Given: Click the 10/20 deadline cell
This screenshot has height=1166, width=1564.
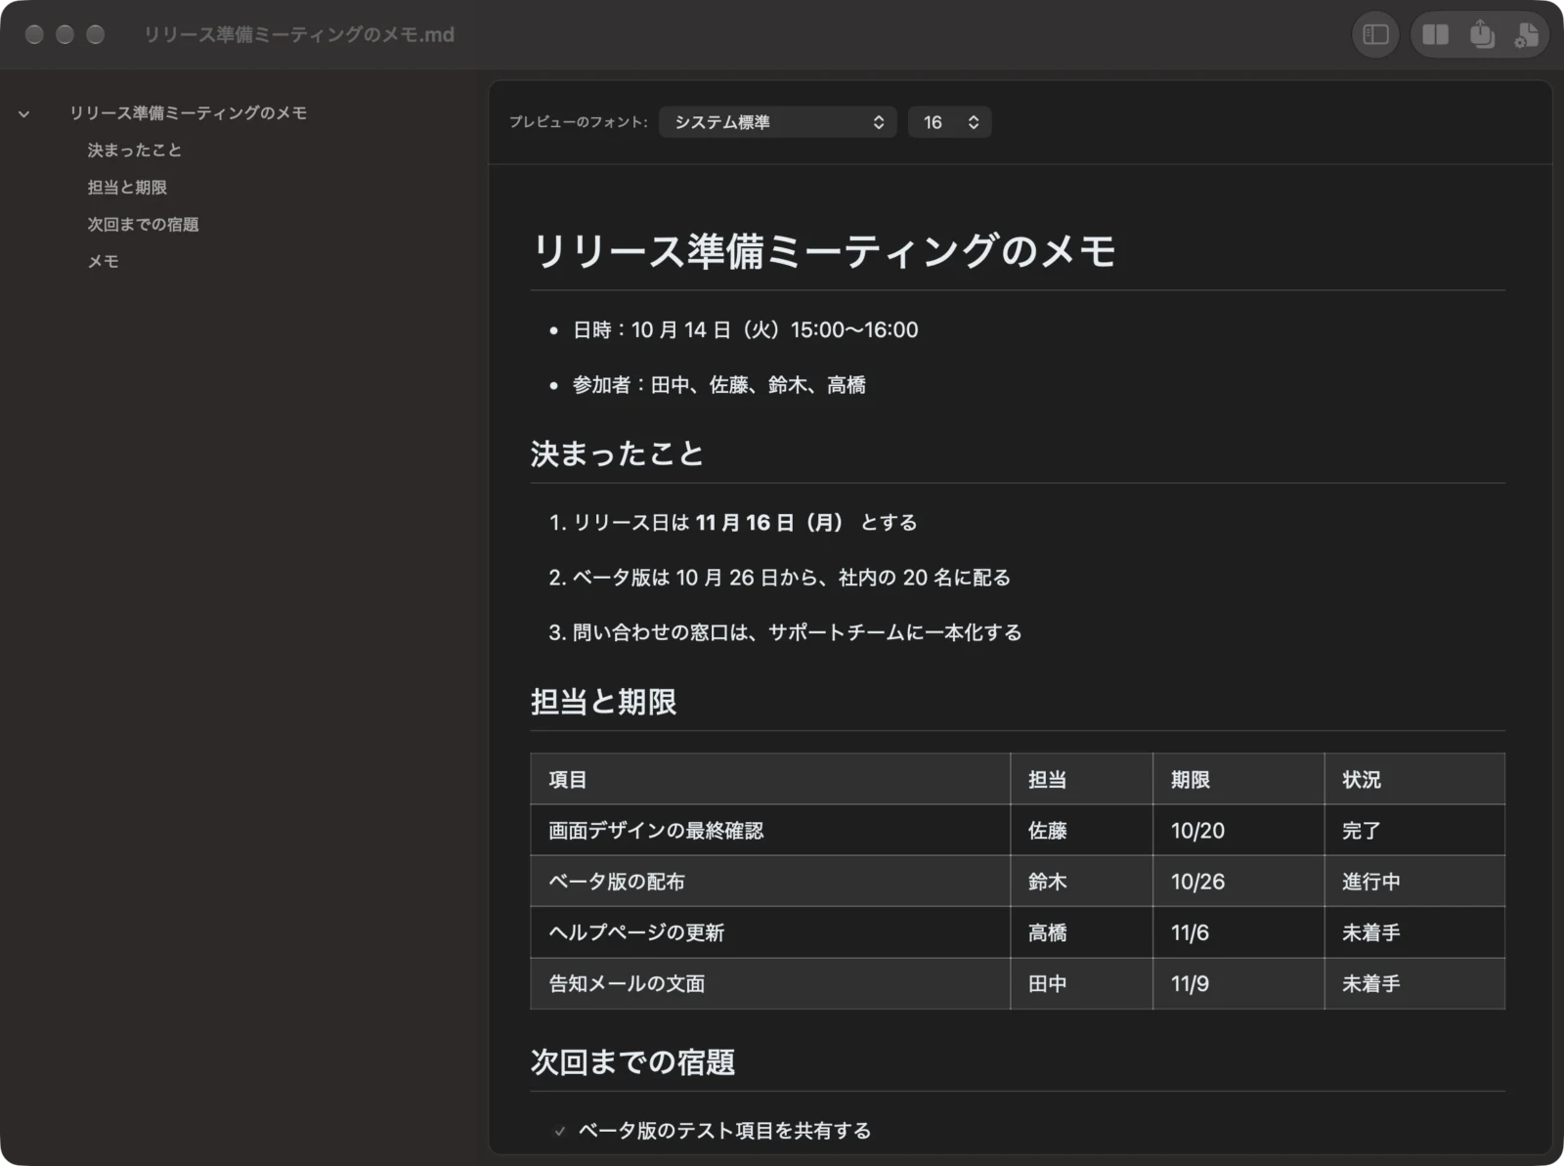Looking at the screenshot, I should click(1238, 831).
